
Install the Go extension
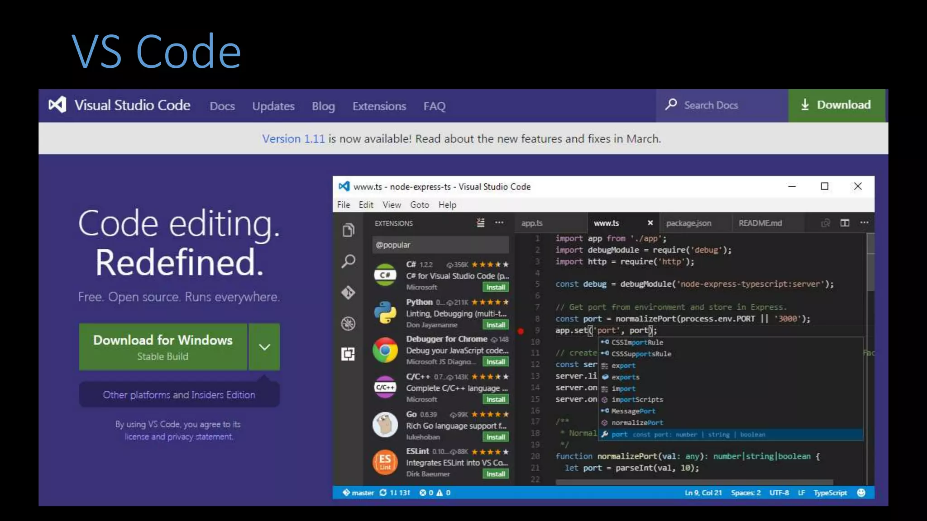[496, 437]
